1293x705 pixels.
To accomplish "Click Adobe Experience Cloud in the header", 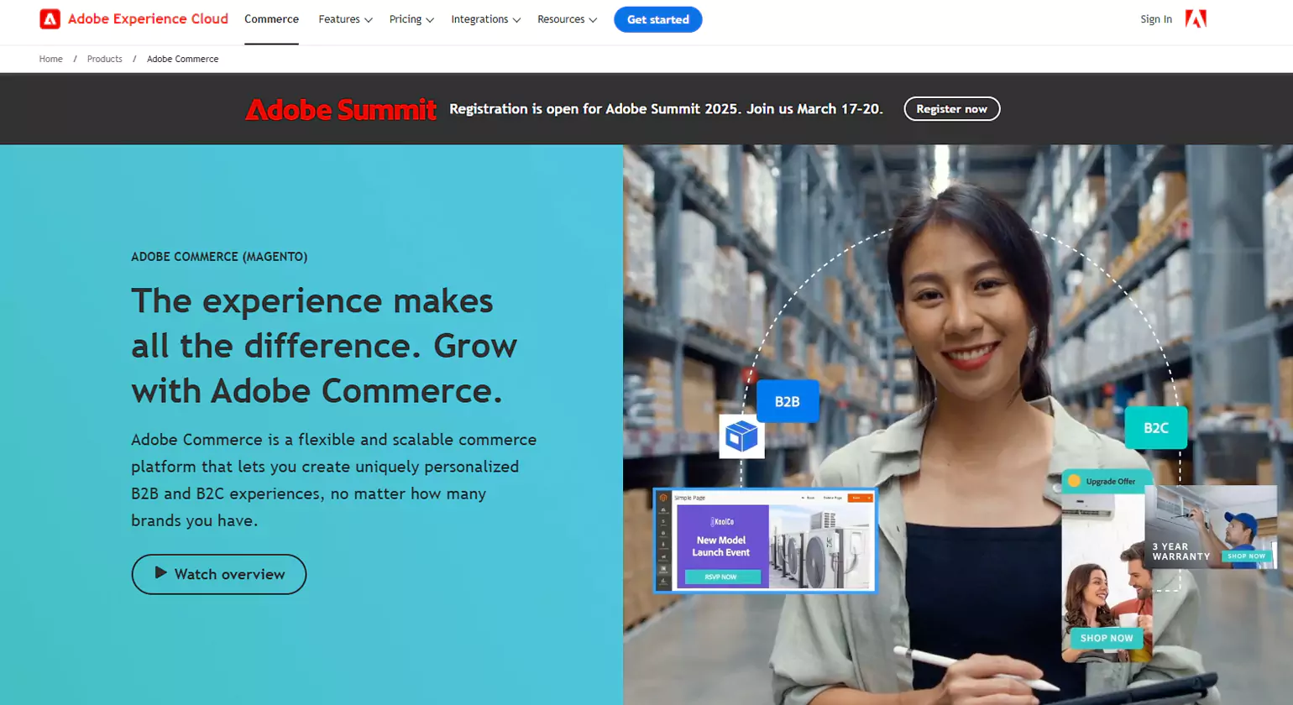I will (x=147, y=18).
